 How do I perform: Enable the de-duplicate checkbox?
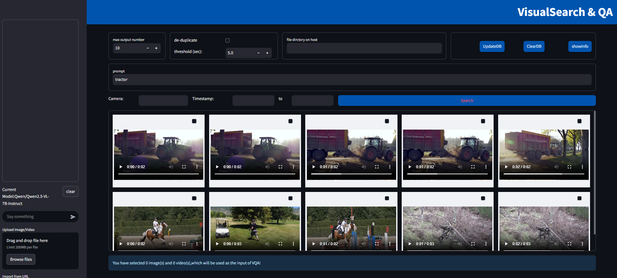point(227,41)
